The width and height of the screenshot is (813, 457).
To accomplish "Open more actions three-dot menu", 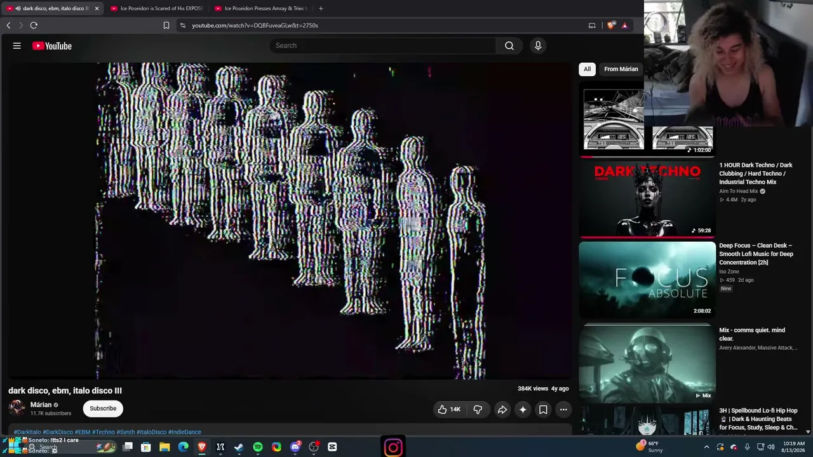I will click(x=563, y=409).
